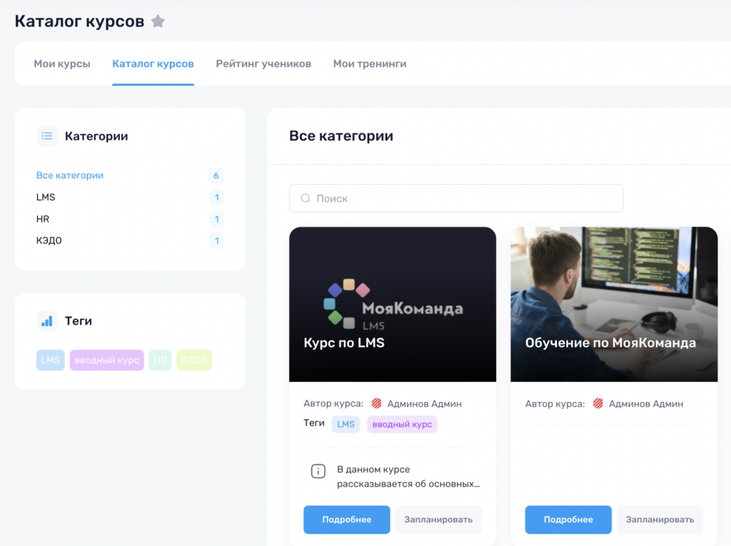Click вводный курс tag on Курс по LMS card

tap(402, 424)
